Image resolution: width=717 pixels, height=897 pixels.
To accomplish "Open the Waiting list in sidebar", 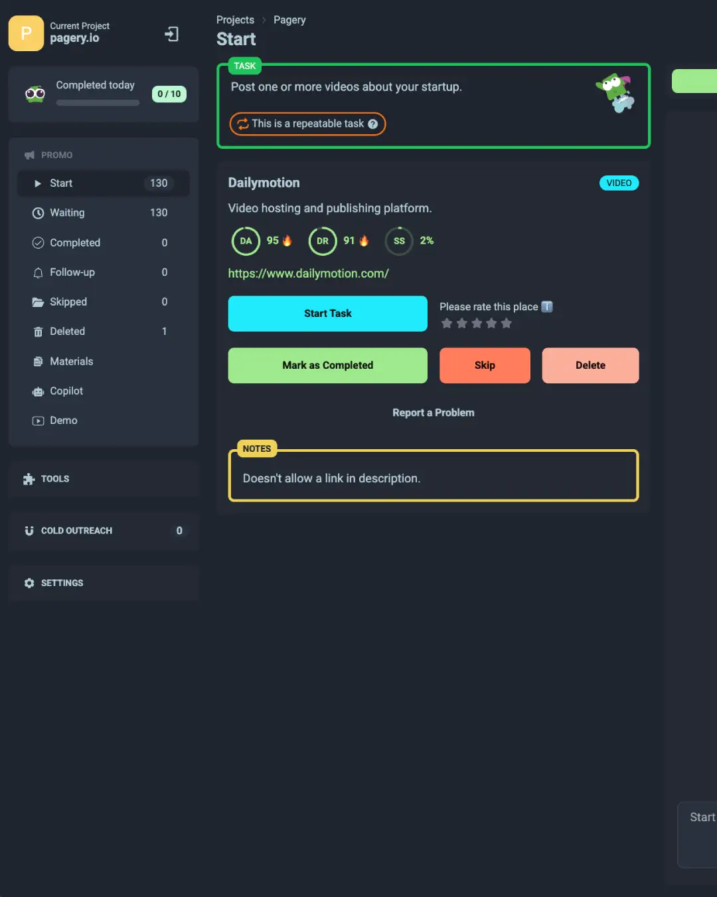I will 68,213.
